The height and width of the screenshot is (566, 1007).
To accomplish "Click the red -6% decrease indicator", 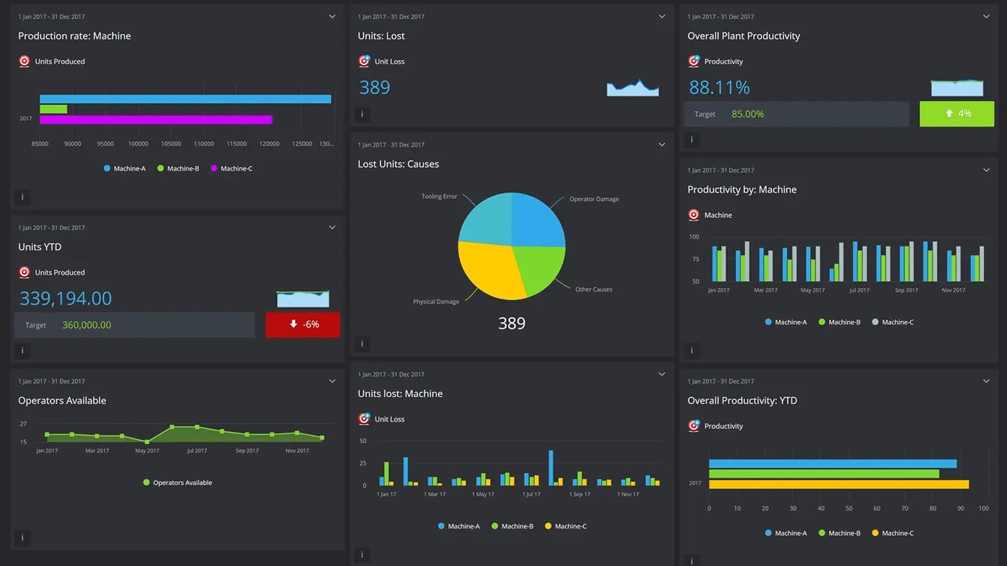I will coord(302,325).
